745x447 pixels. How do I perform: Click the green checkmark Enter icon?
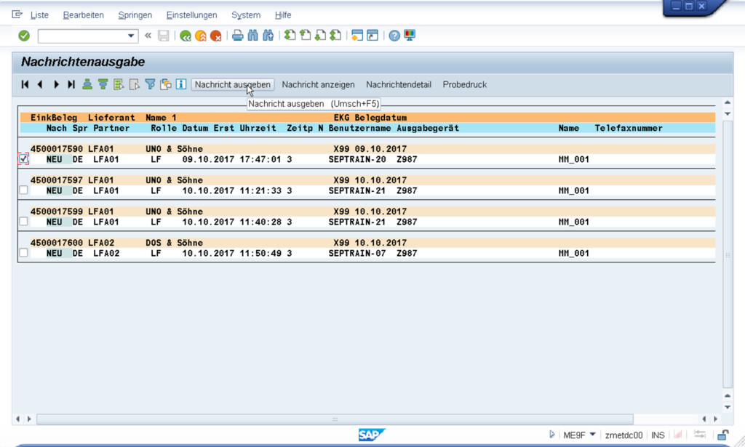click(24, 36)
